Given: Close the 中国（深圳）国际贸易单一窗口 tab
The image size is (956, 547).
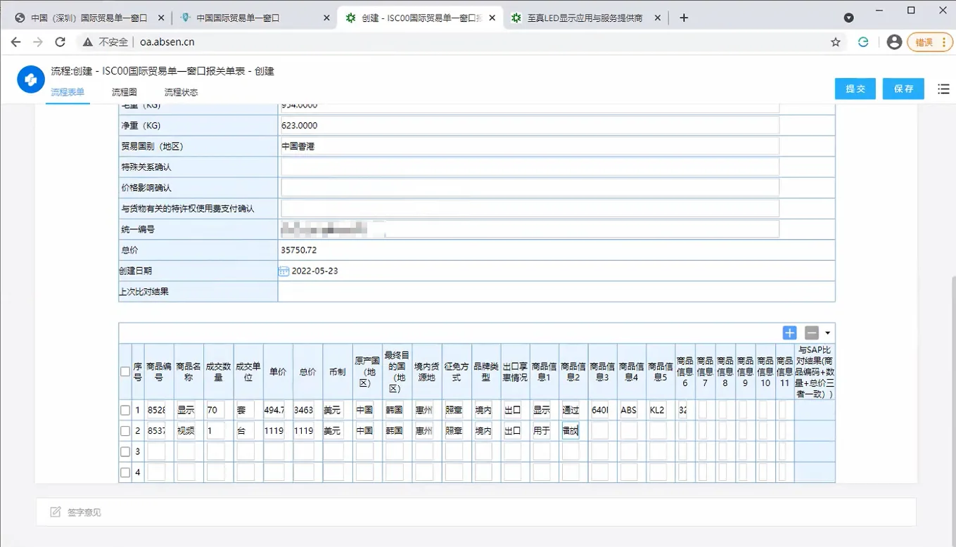Looking at the screenshot, I should coord(161,18).
